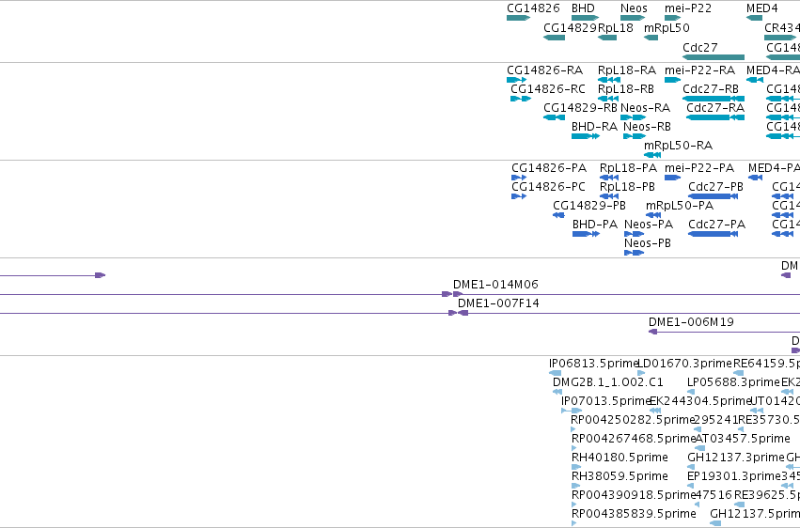
Task: Select EST RP004390918.5prime
Action: pyautogui.click(x=634, y=495)
